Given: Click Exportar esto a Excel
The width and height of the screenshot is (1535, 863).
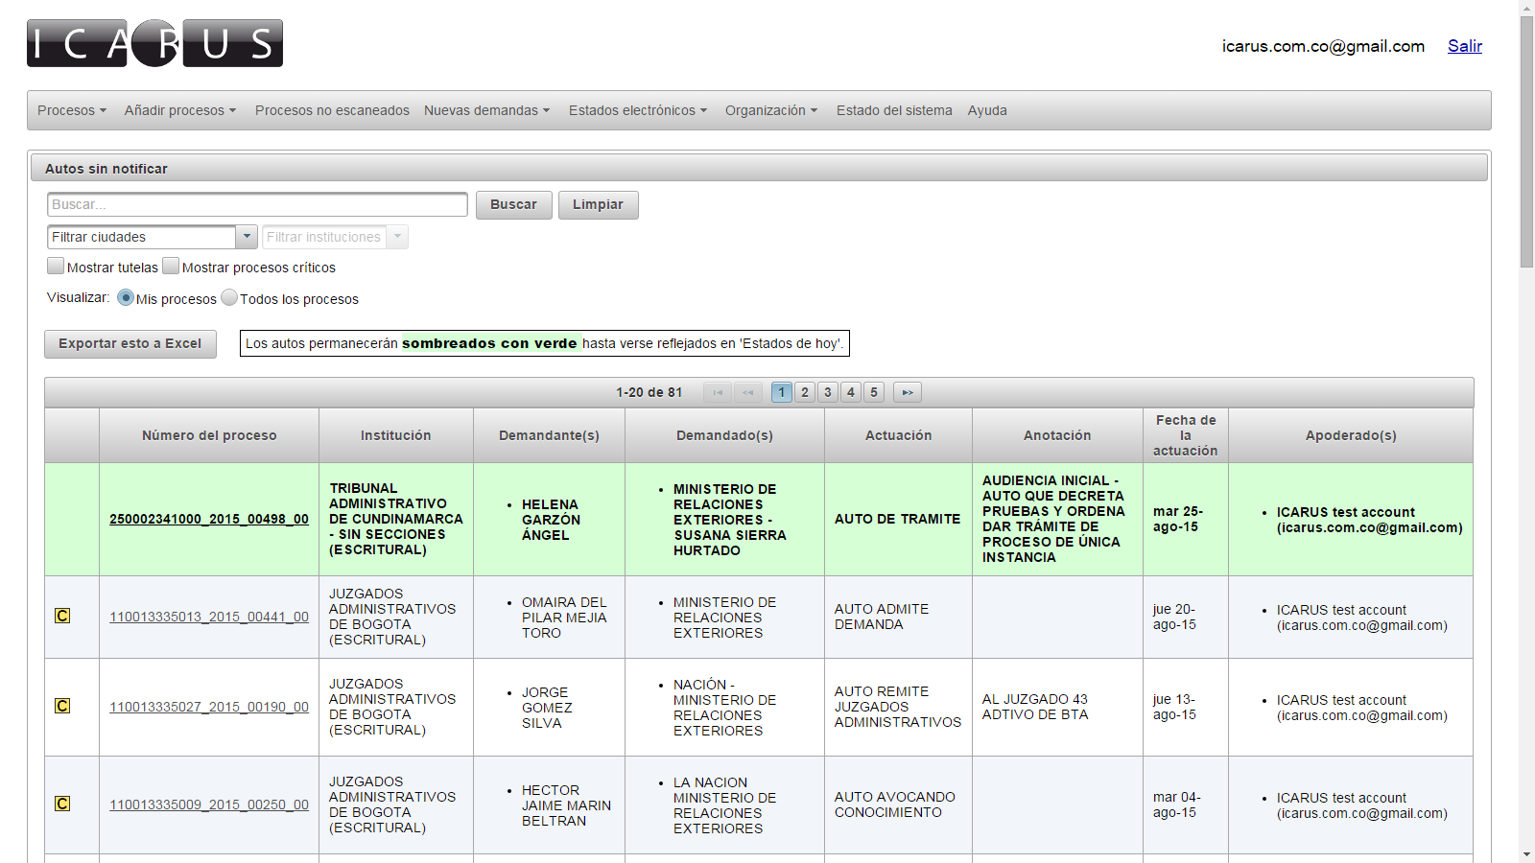Looking at the screenshot, I should [x=130, y=344].
